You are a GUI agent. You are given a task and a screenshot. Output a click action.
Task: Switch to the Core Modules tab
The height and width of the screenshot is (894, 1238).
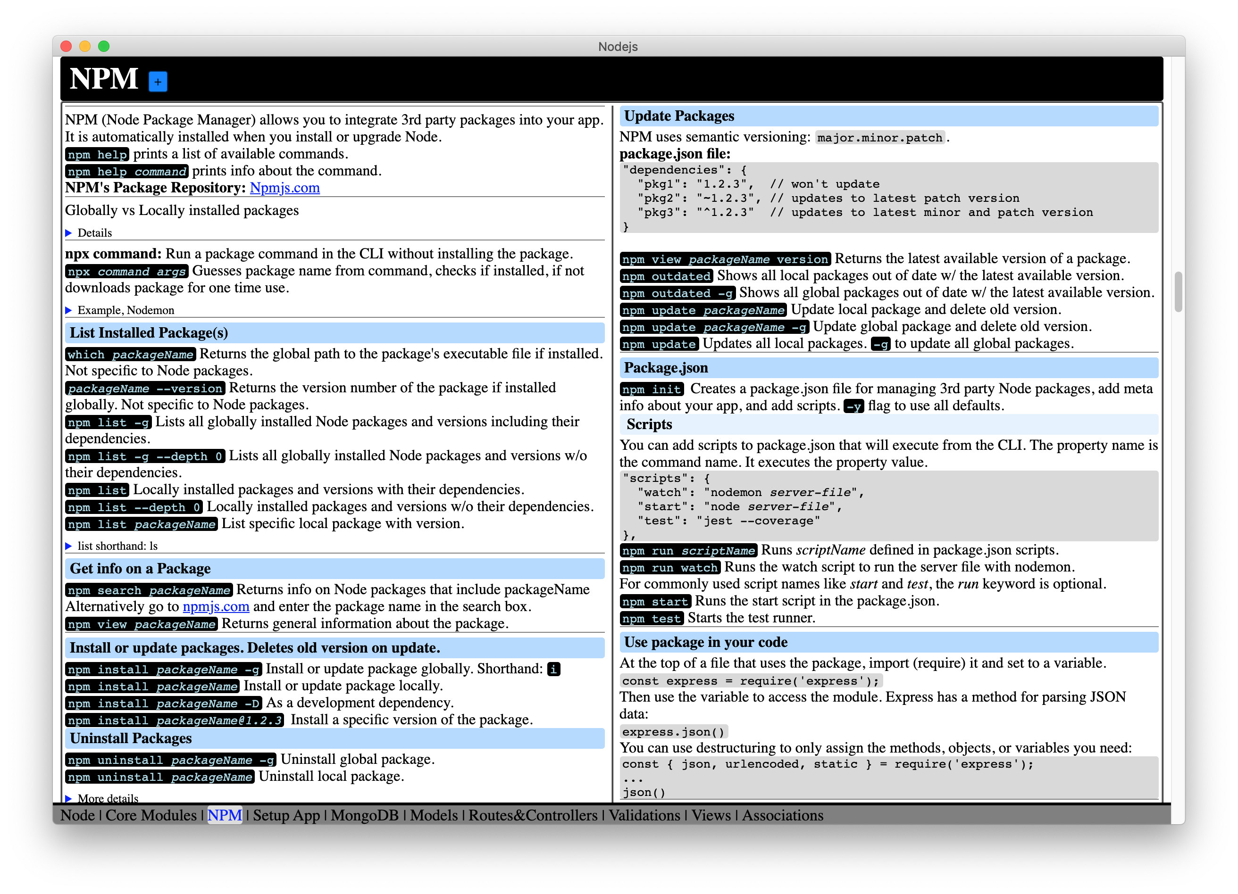click(x=151, y=815)
